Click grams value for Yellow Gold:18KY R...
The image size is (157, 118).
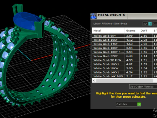coord(130,52)
